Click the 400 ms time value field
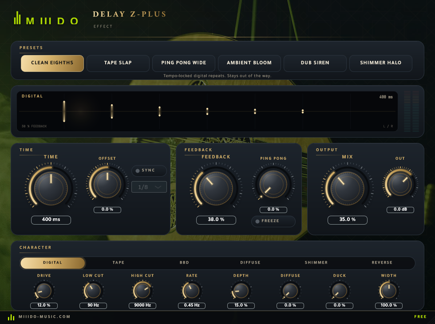This screenshot has height=324, width=435. pos(51,220)
